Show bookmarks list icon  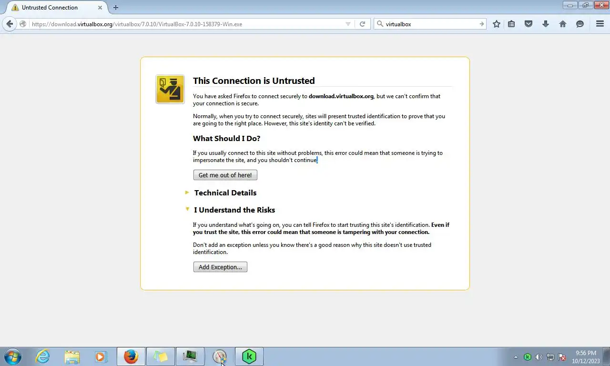(x=511, y=24)
